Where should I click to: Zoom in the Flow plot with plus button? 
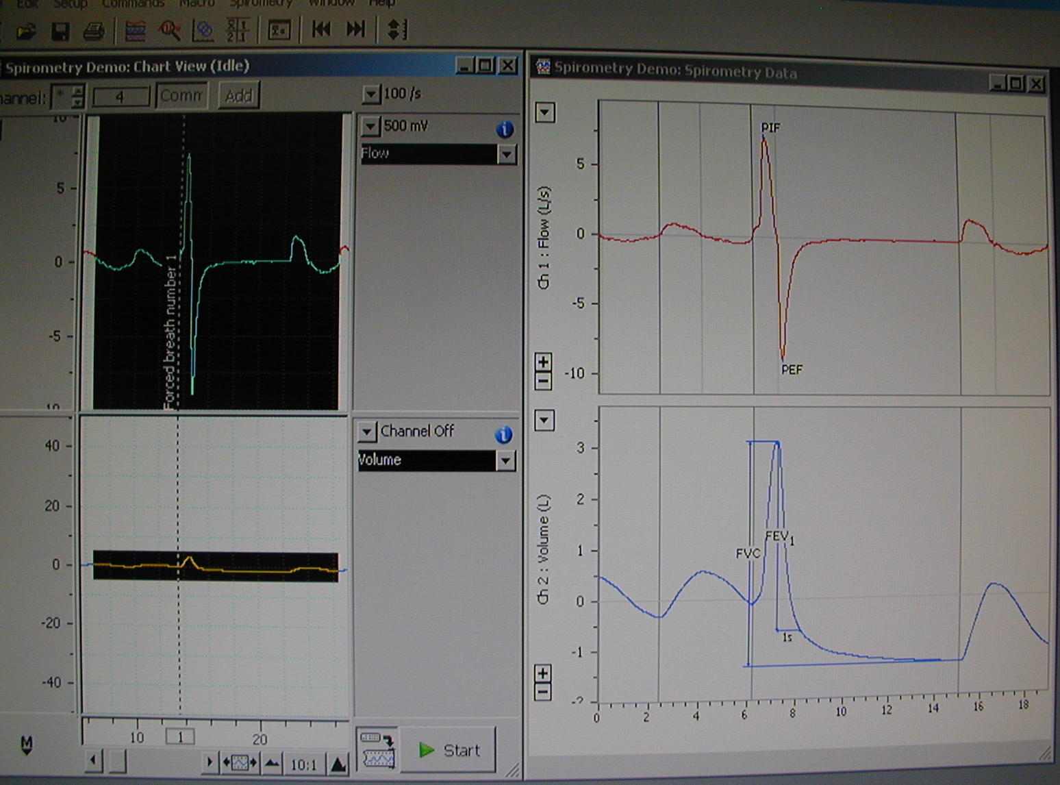pos(543,362)
